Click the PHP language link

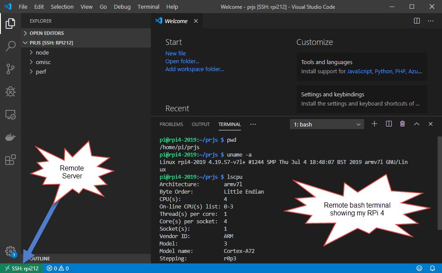pyautogui.click(x=400, y=72)
